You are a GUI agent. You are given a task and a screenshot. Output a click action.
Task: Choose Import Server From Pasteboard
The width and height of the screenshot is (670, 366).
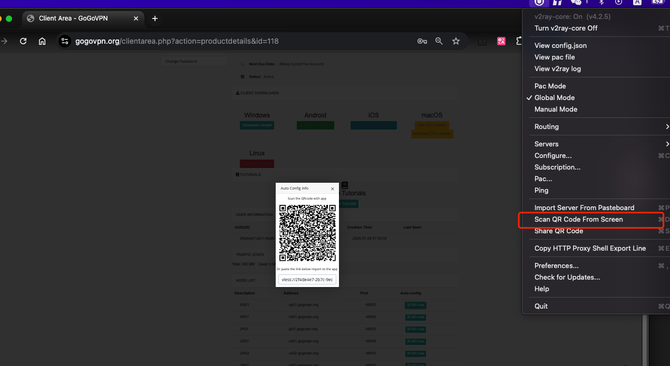tap(585, 208)
